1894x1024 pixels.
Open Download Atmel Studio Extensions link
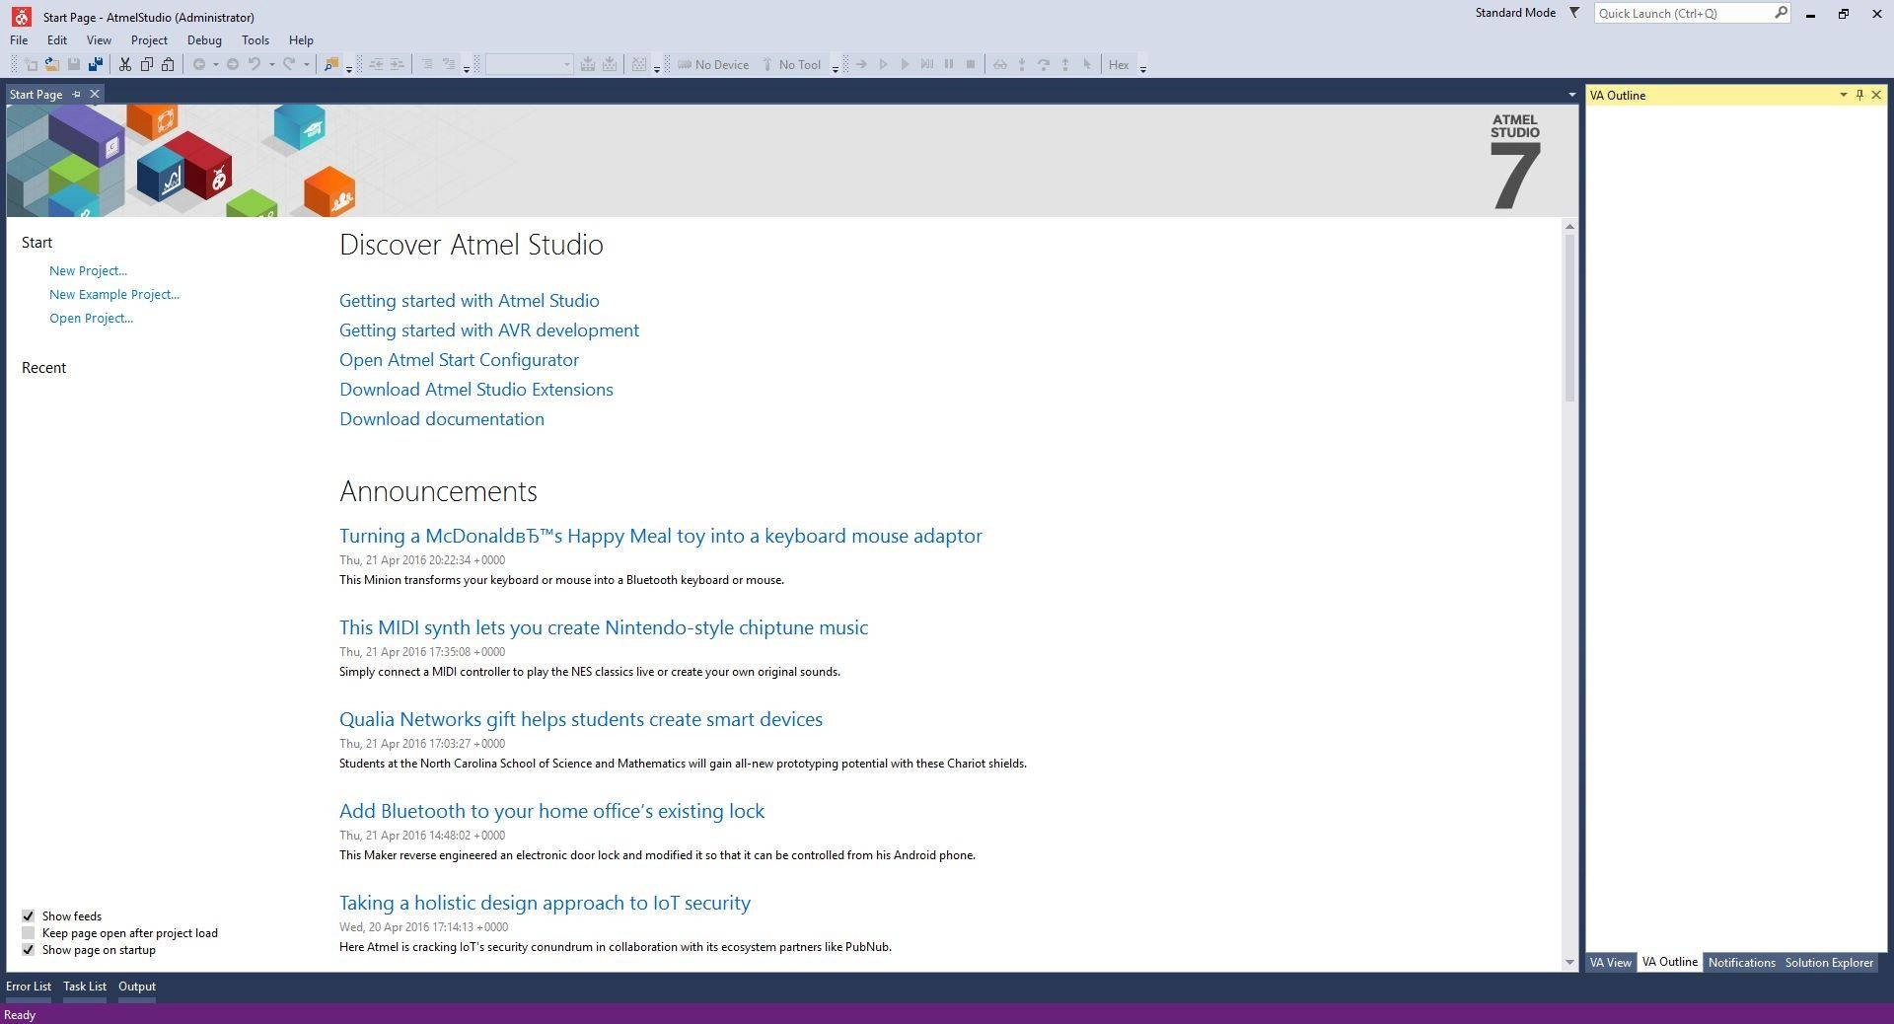click(476, 389)
